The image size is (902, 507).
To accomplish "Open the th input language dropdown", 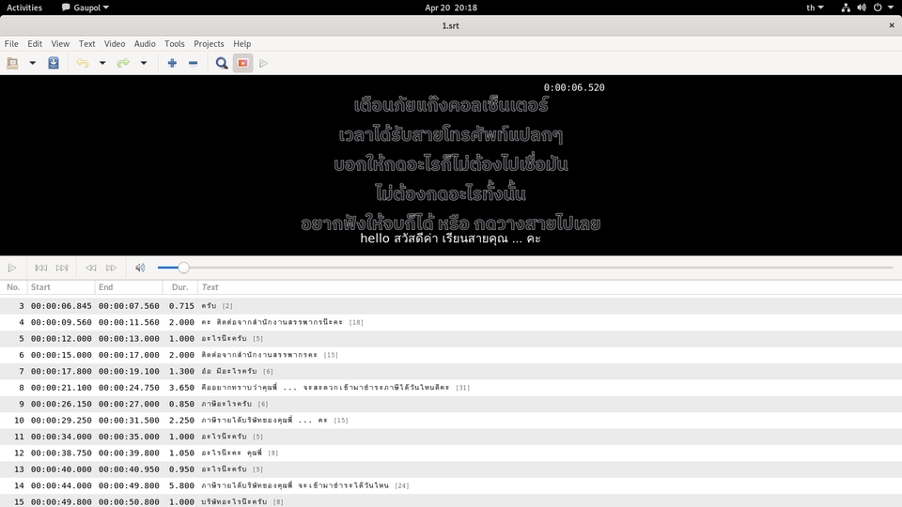I will point(815,8).
